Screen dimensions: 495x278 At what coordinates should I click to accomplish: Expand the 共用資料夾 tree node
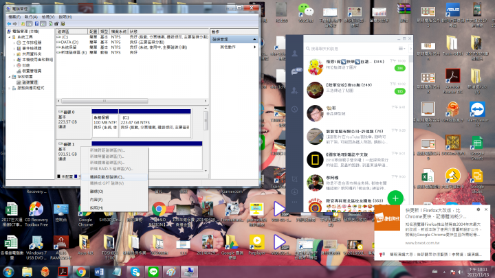click(x=14, y=54)
